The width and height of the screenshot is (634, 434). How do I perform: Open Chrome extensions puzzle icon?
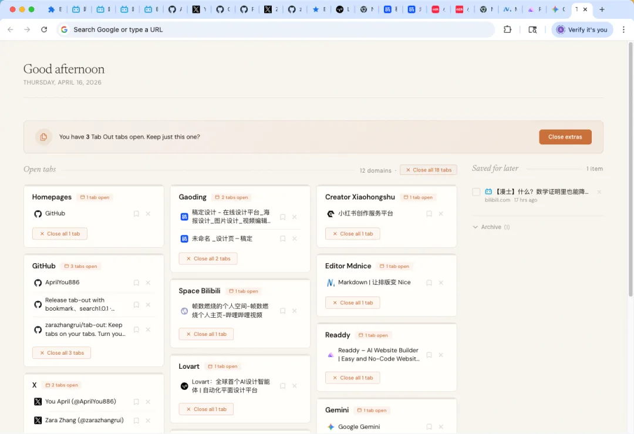(507, 29)
